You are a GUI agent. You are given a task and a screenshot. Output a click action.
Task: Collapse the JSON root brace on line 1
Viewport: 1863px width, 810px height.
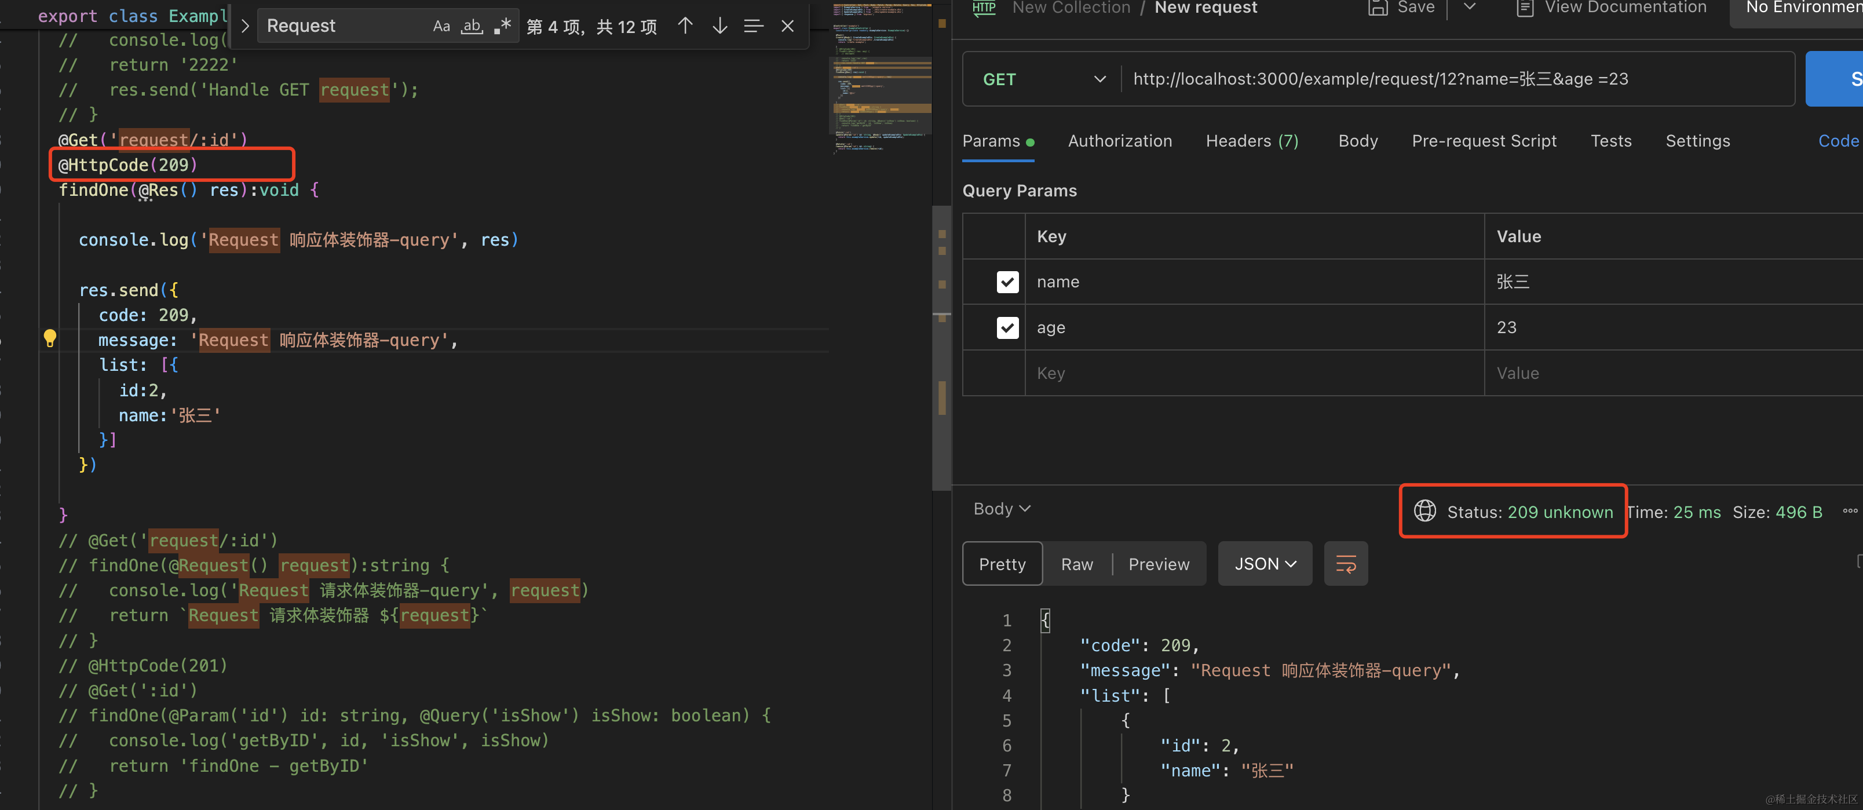pyautogui.click(x=1045, y=621)
